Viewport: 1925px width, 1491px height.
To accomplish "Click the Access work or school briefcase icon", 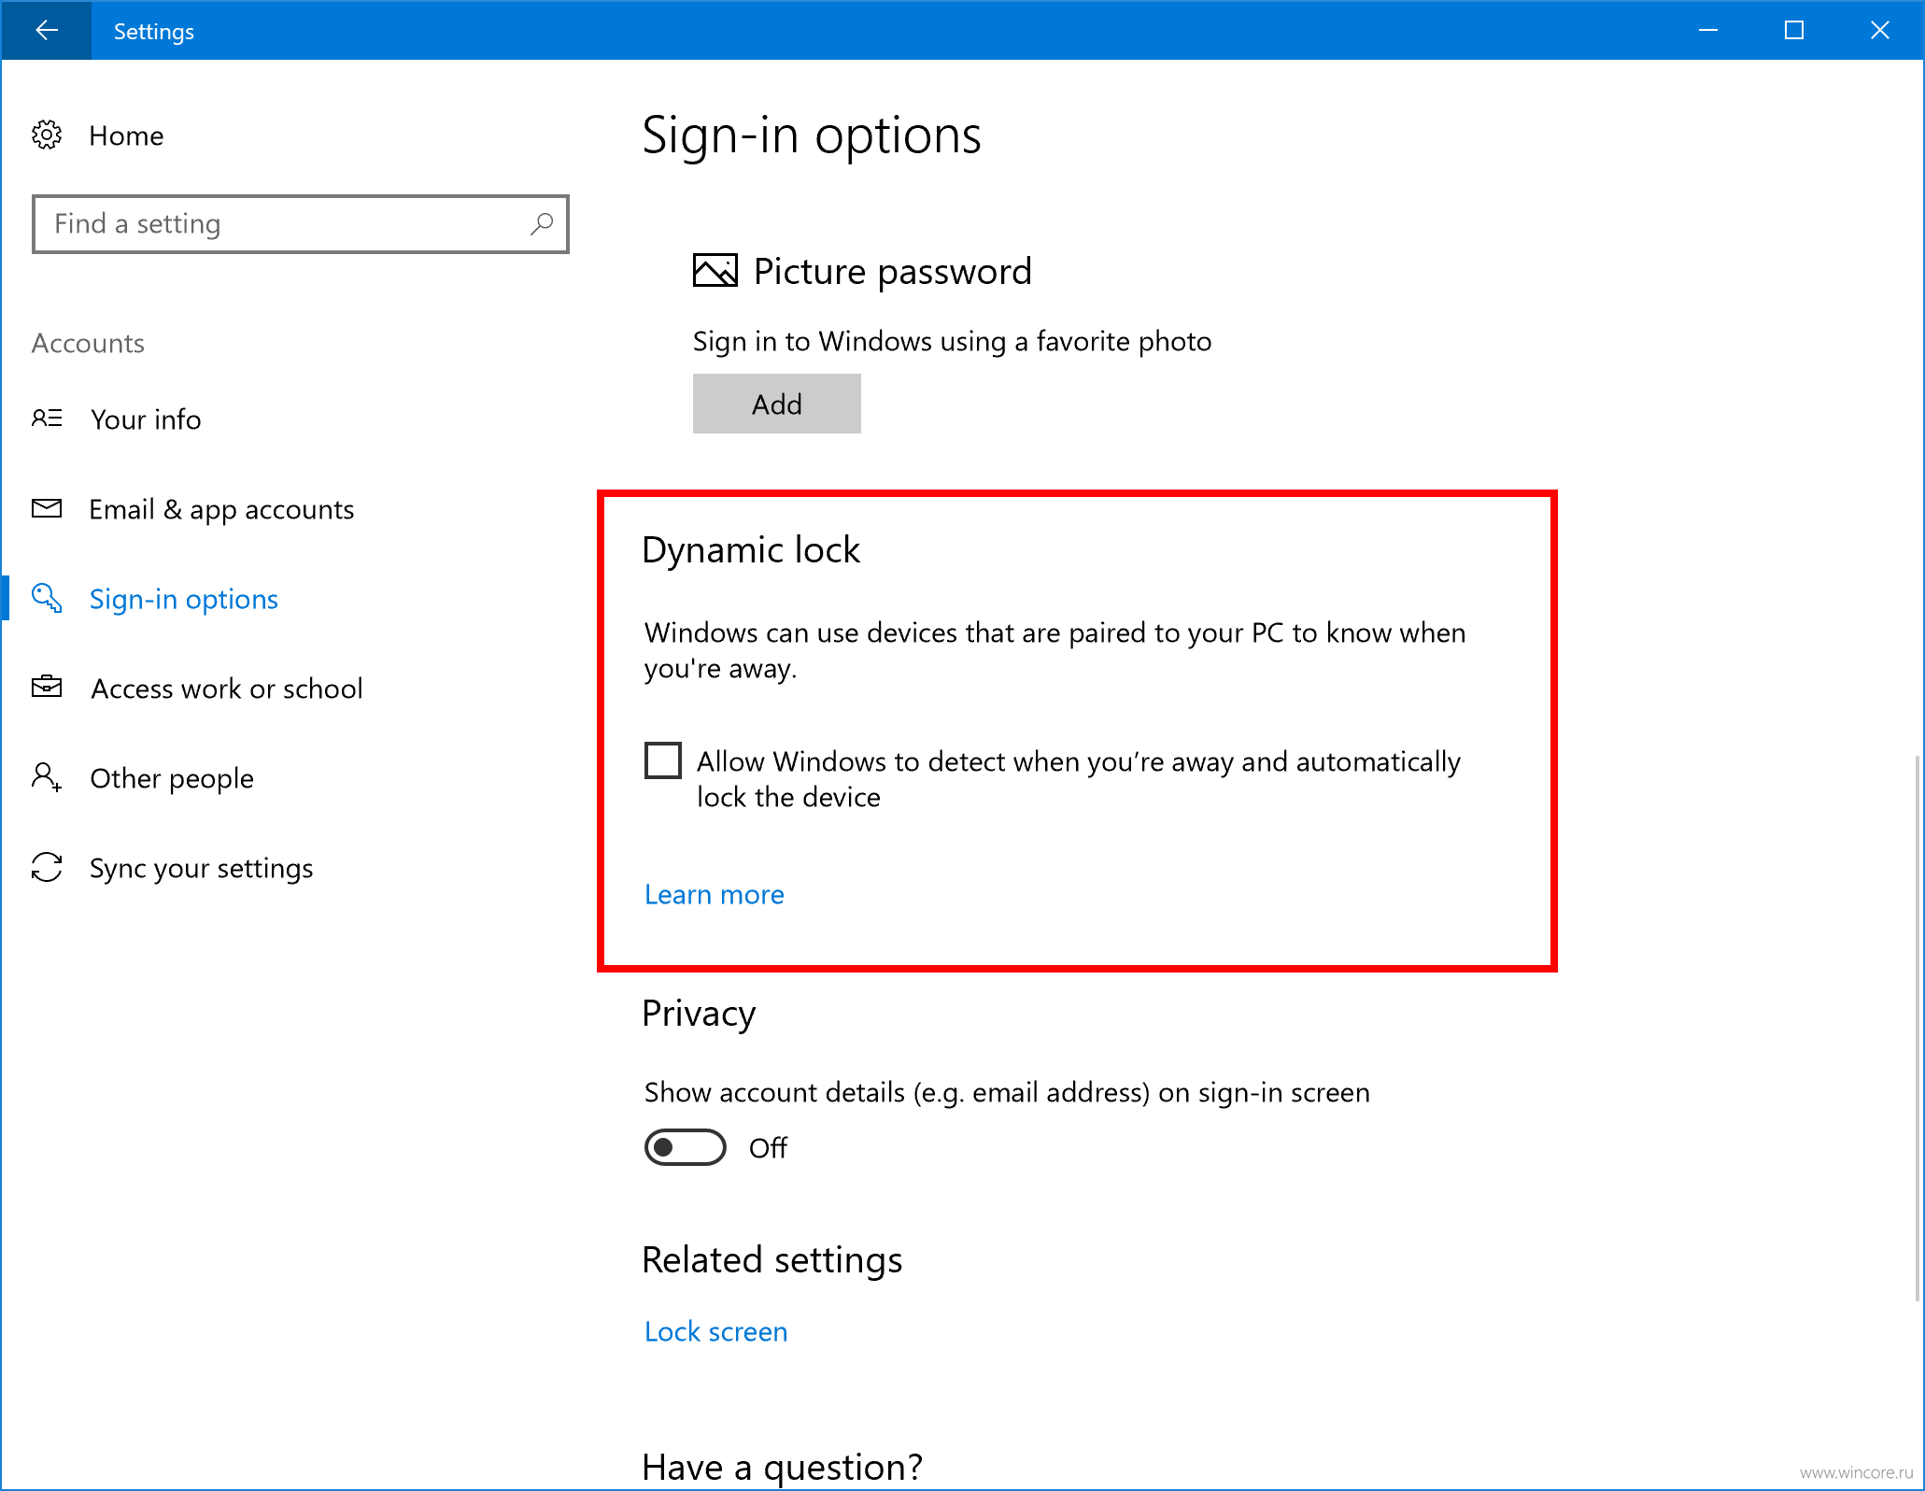I will pyautogui.click(x=47, y=688).
